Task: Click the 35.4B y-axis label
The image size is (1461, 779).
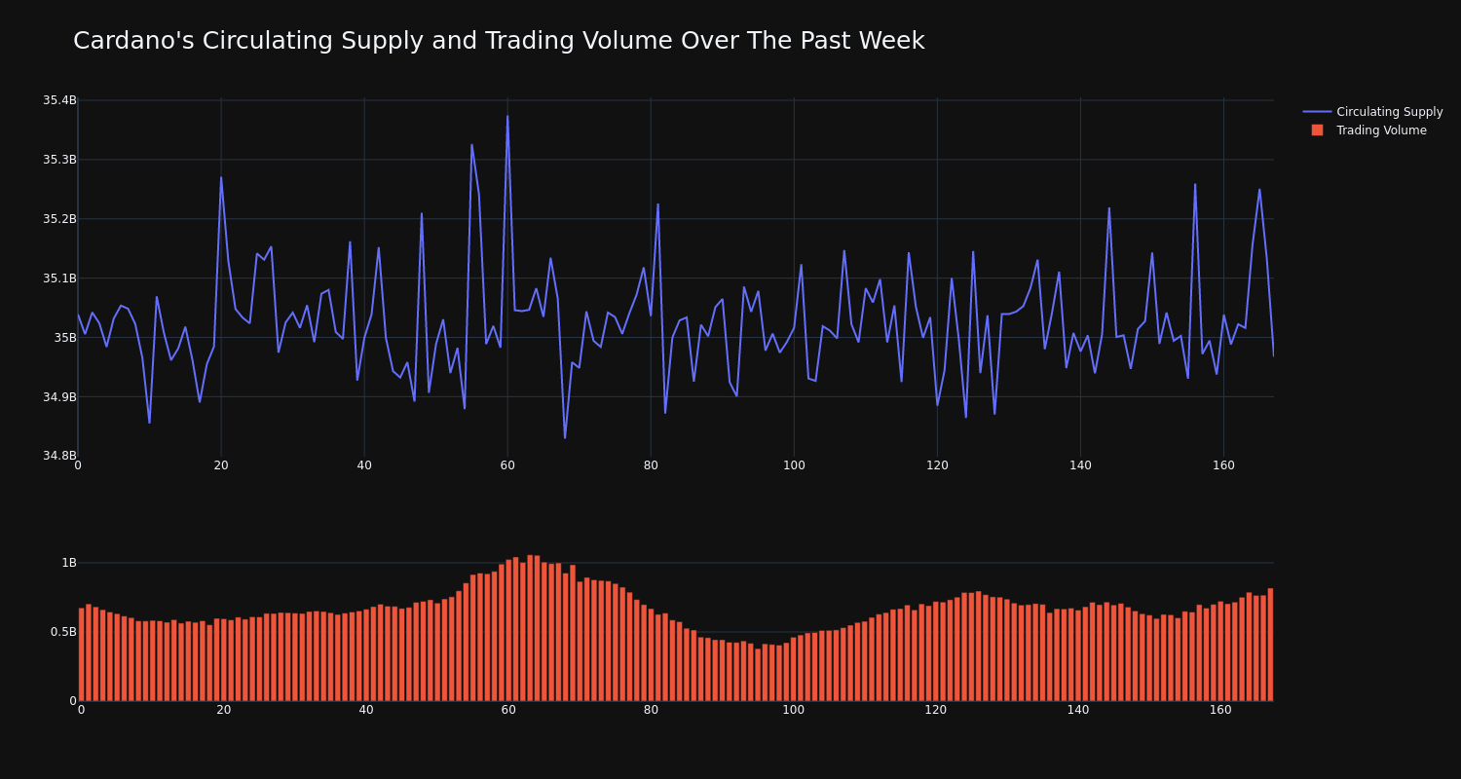Action: point(59,100)
